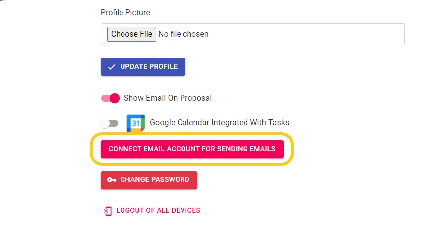The image size is (428, 232).
Task: Connect email account for sending emails
Action: 192,149
